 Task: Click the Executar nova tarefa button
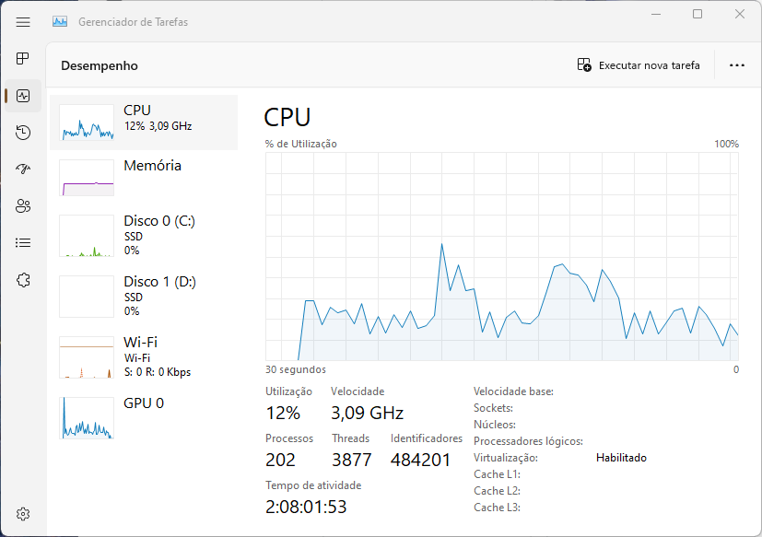coord(639,65)
